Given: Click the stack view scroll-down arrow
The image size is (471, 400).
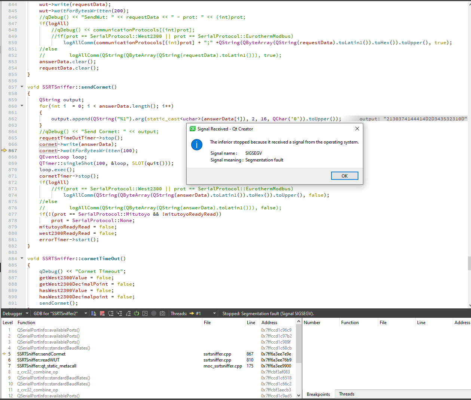Looking at the screenshot, I should tap(299, 395).
